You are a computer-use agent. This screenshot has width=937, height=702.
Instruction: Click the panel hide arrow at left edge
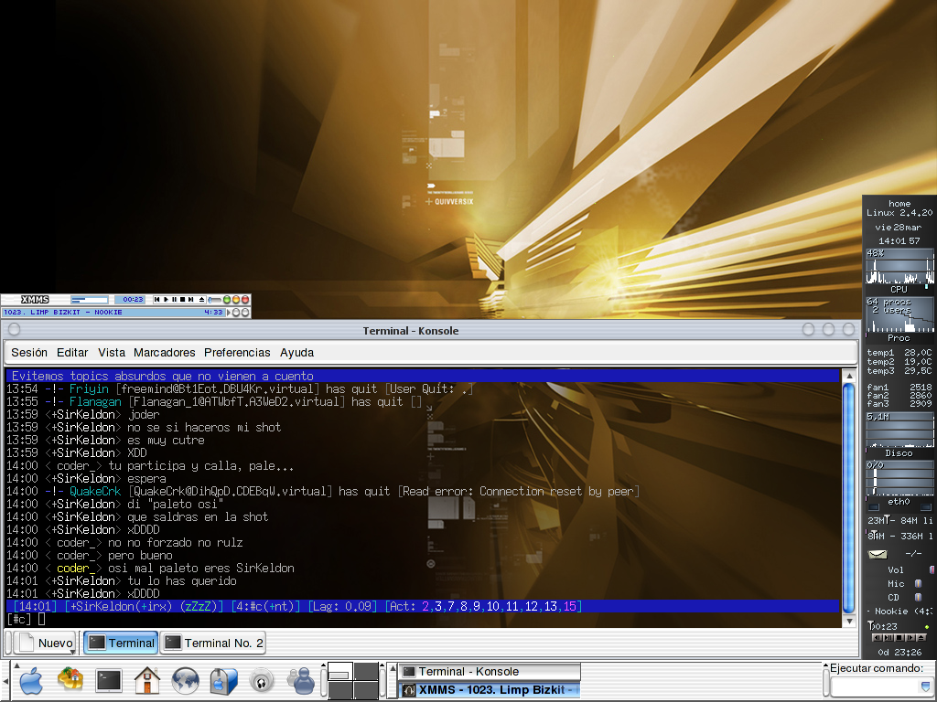(x=5, y=680)
